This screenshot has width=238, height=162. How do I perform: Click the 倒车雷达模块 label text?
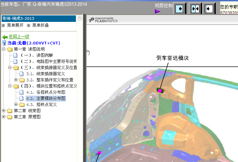click(x=173, y=58)
